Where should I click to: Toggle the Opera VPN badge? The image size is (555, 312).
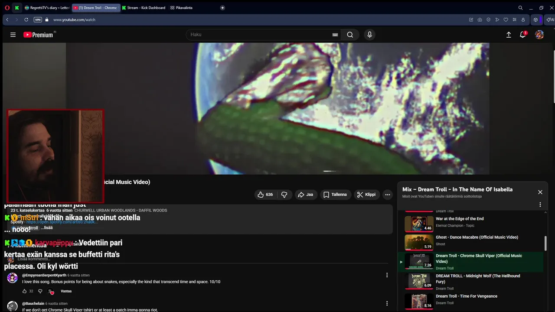point(38,19)
